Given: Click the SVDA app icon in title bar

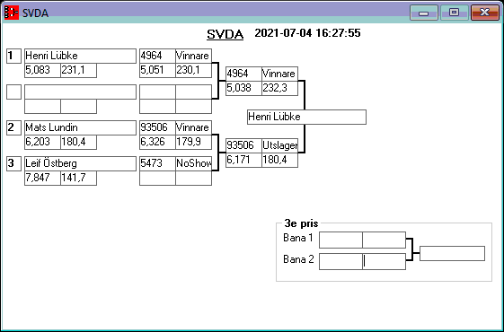Looking at the screenshot, I should click(12, 13).
